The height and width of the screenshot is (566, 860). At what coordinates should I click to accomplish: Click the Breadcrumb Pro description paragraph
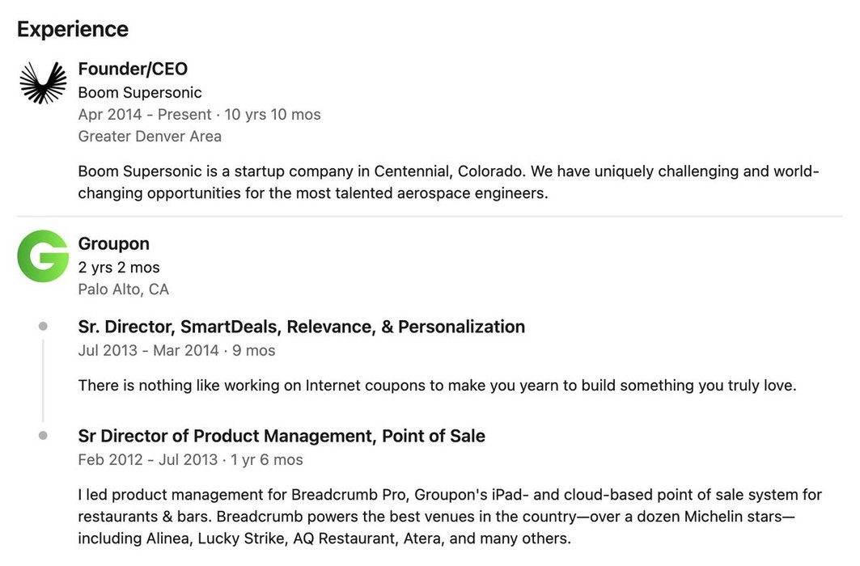[449, 516]
